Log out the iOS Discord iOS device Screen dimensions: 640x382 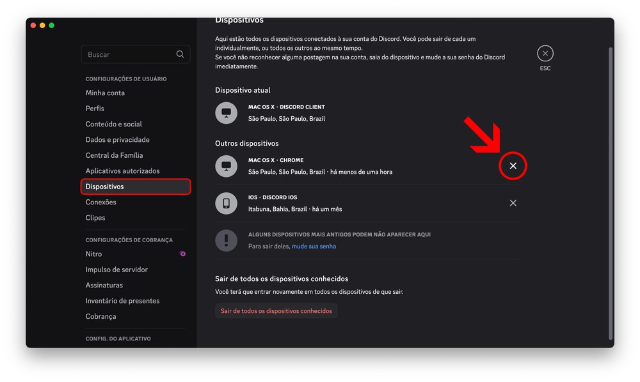pyautogui.click(x=513, y=202)
